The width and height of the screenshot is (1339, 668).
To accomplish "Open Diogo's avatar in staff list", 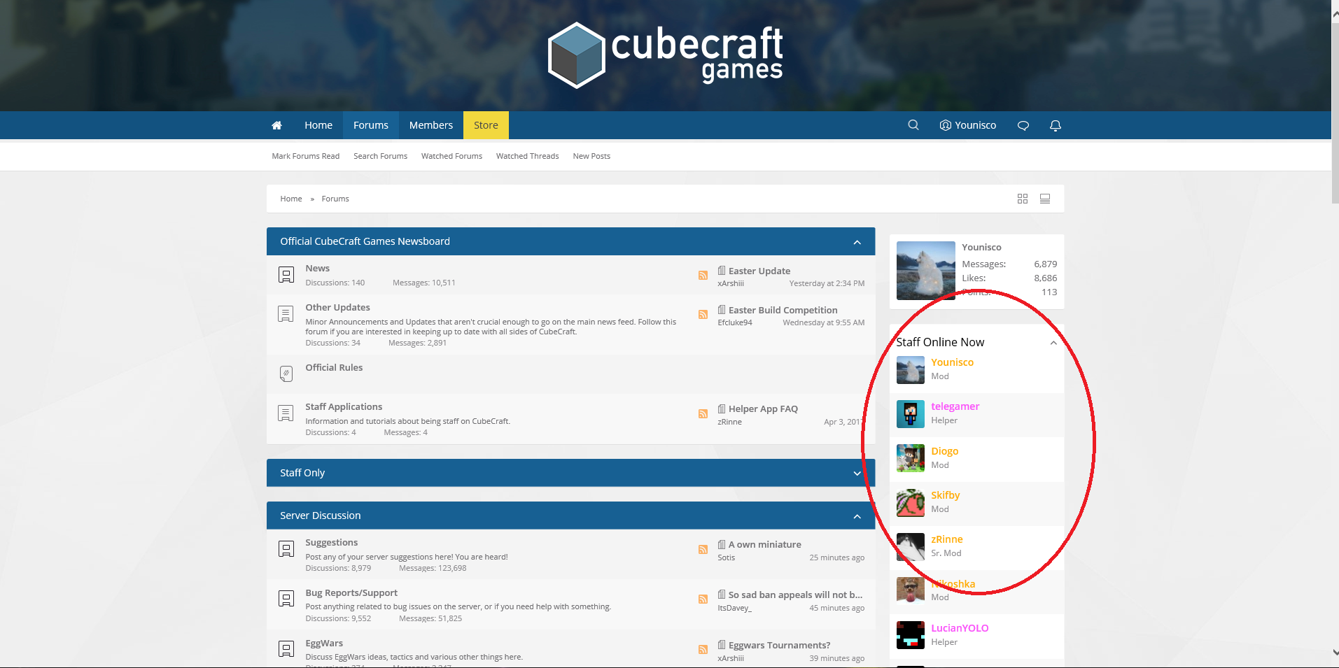I will click(911, 458).
